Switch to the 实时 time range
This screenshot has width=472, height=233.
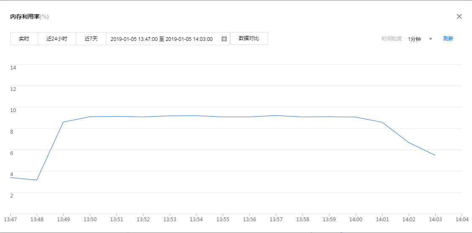[x=24, y=39]
